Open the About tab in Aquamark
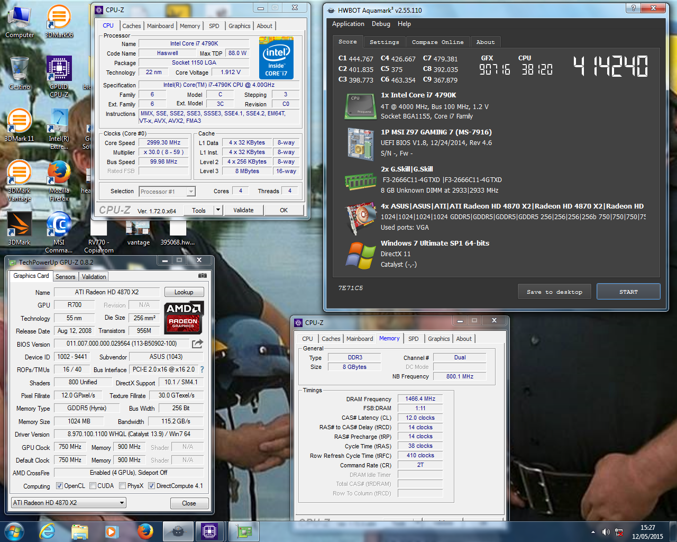This screenshot has height=542, width=677. click(x=486, y=42)
